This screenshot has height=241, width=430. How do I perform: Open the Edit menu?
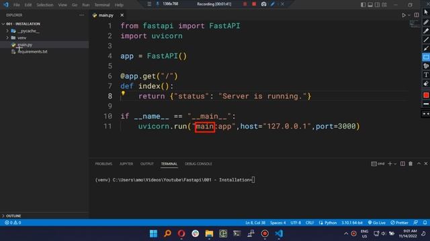[x=28, y=5]
